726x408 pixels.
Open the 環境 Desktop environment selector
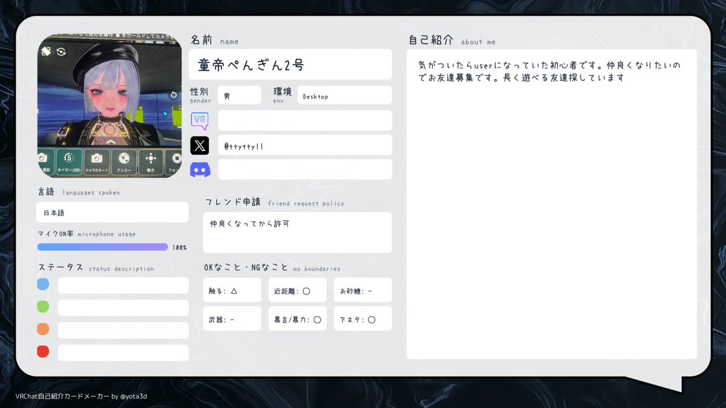(344, 95)
